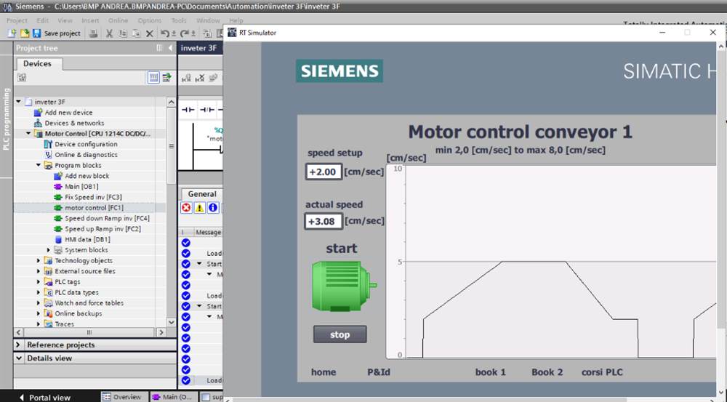Collapse the inveter 3F project node

click(19, 102)
